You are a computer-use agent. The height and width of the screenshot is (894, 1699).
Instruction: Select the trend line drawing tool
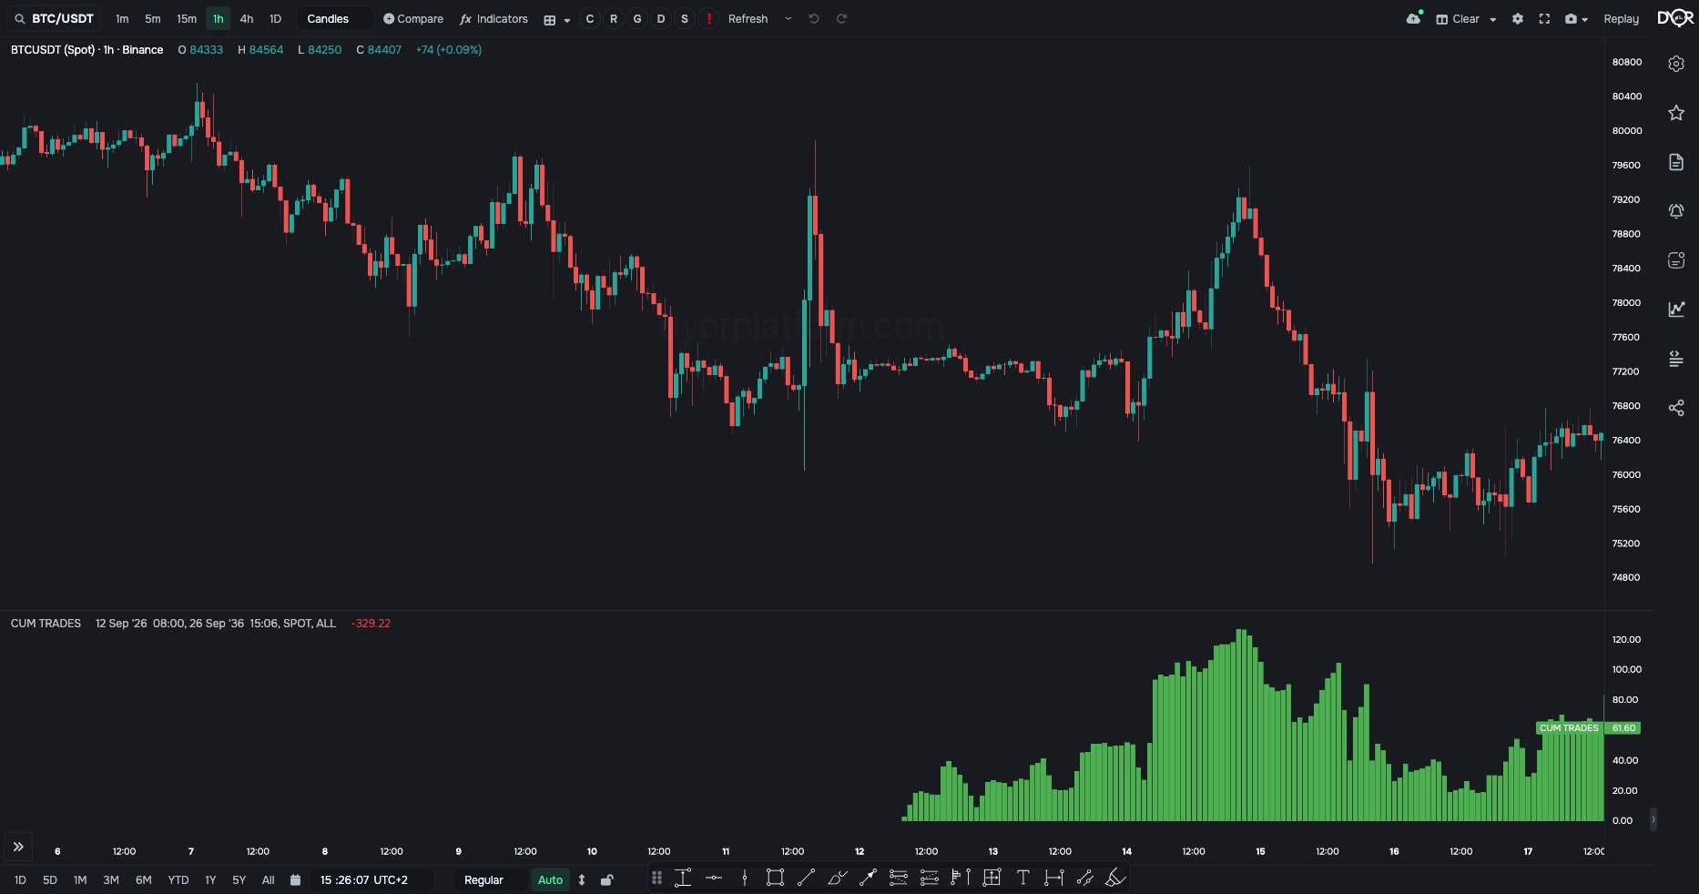click(x=806, y=879)
